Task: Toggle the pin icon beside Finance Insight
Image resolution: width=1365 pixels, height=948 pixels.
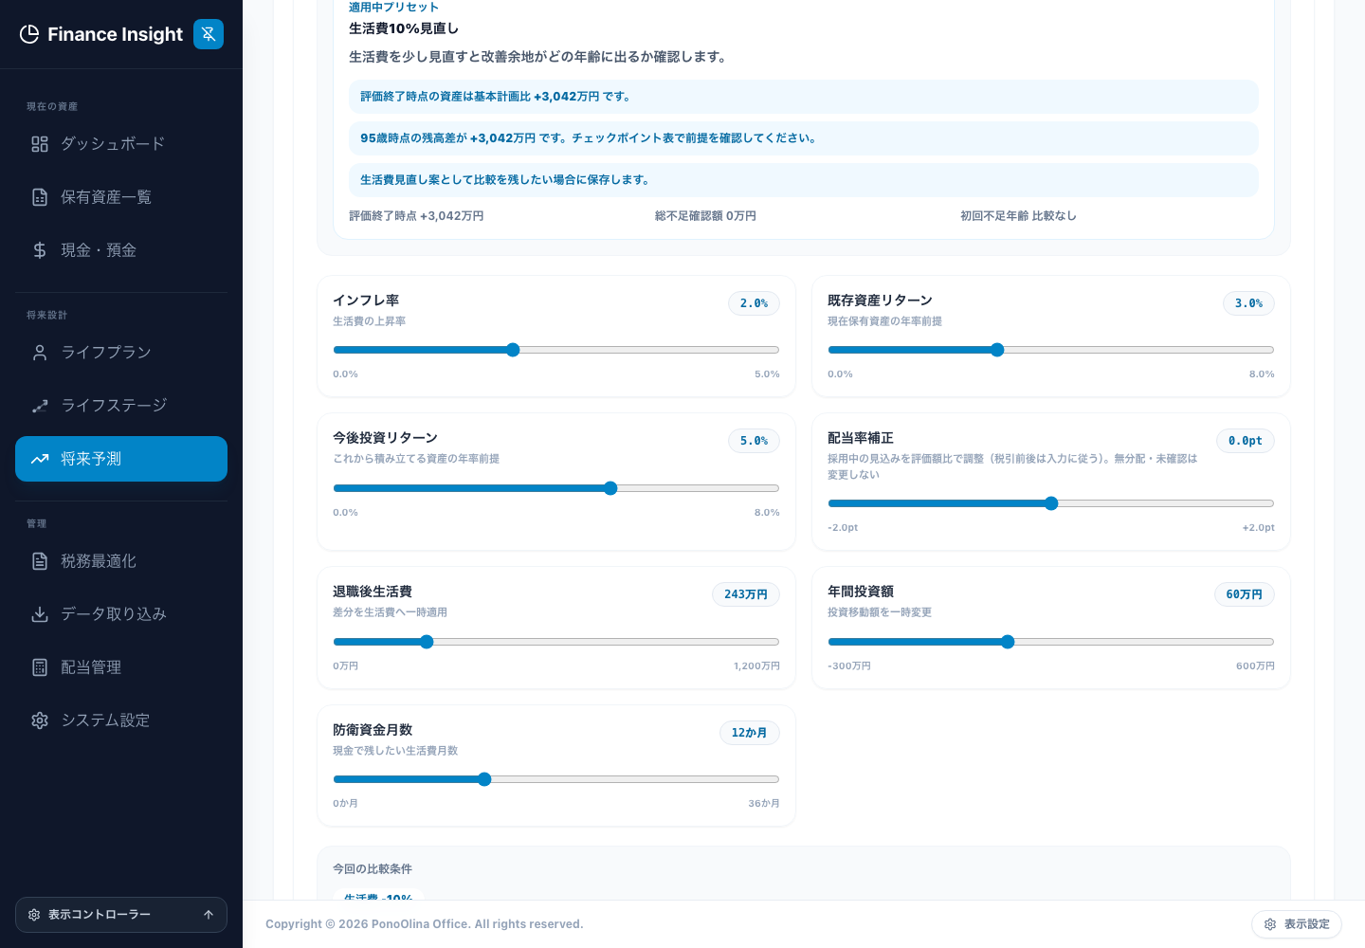Action: (209, 34)
